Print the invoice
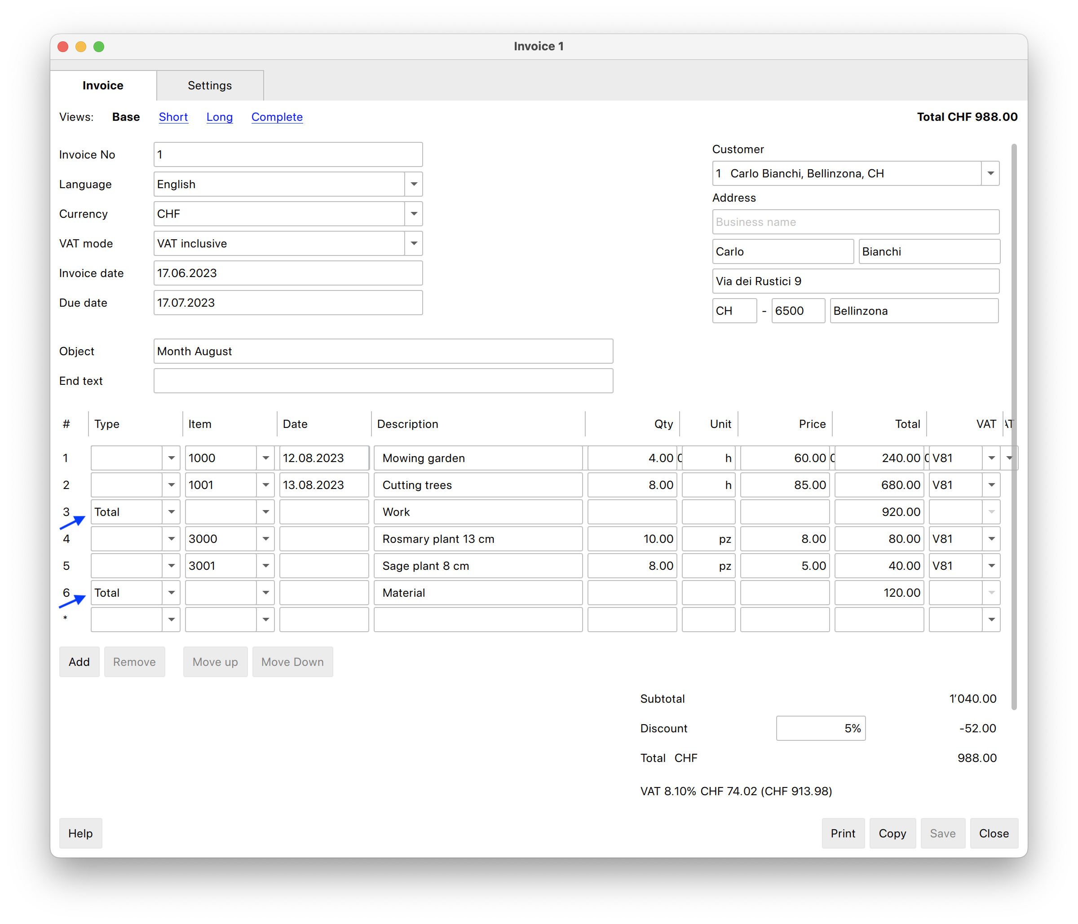The height and width of the screenshot is (924, 1078). click(x=843, y=833)
